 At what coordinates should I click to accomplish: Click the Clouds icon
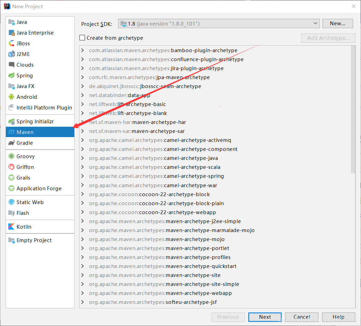tap(11, 65)
